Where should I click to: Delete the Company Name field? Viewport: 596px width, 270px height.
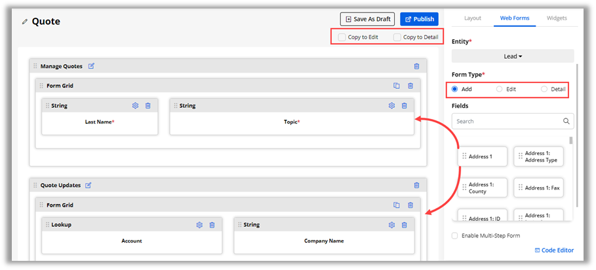tap(404, 225)
